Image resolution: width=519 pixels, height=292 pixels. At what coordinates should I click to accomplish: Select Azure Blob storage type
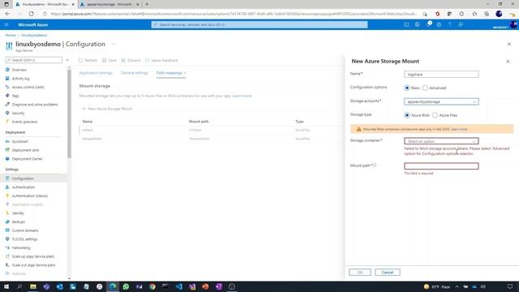[x=407, y=115]
